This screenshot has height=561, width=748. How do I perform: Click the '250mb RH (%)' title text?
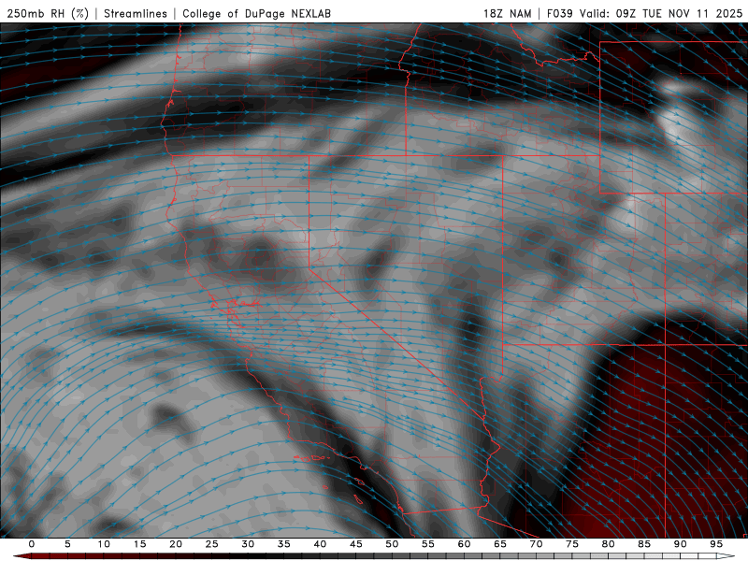point(49,13)
